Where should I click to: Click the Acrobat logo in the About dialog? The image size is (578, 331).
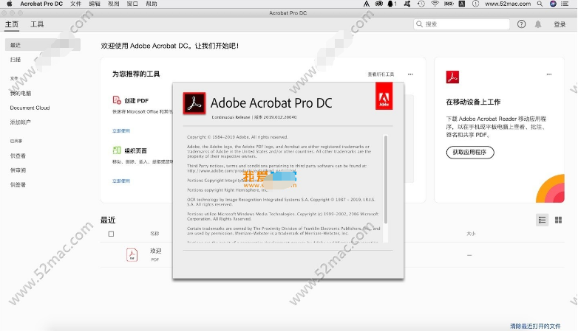coord(194,103)
